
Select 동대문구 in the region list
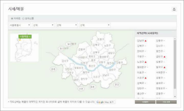(x=142, y=67)
